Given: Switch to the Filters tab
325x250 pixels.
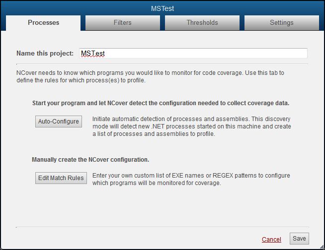Looking at the screenshot, I should click(123, 22).
